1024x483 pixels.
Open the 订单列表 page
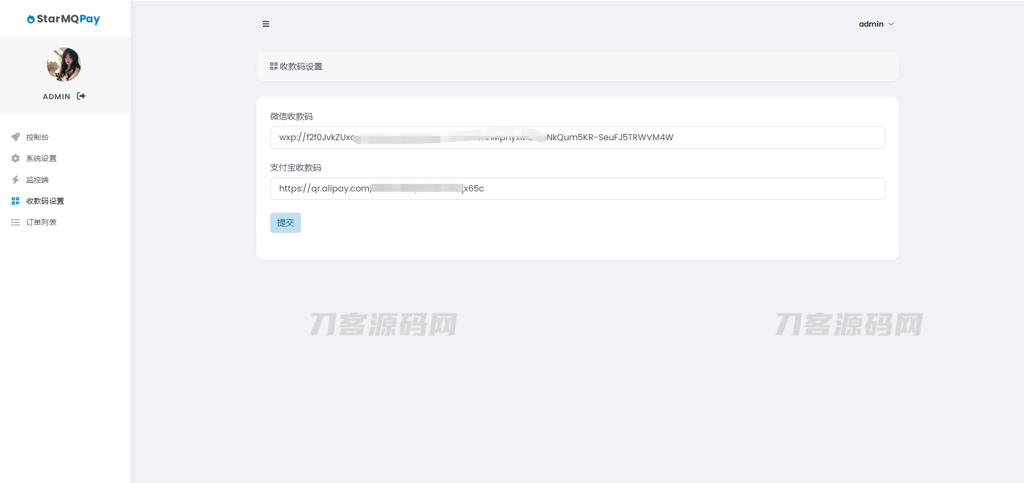tap(41, 222)
